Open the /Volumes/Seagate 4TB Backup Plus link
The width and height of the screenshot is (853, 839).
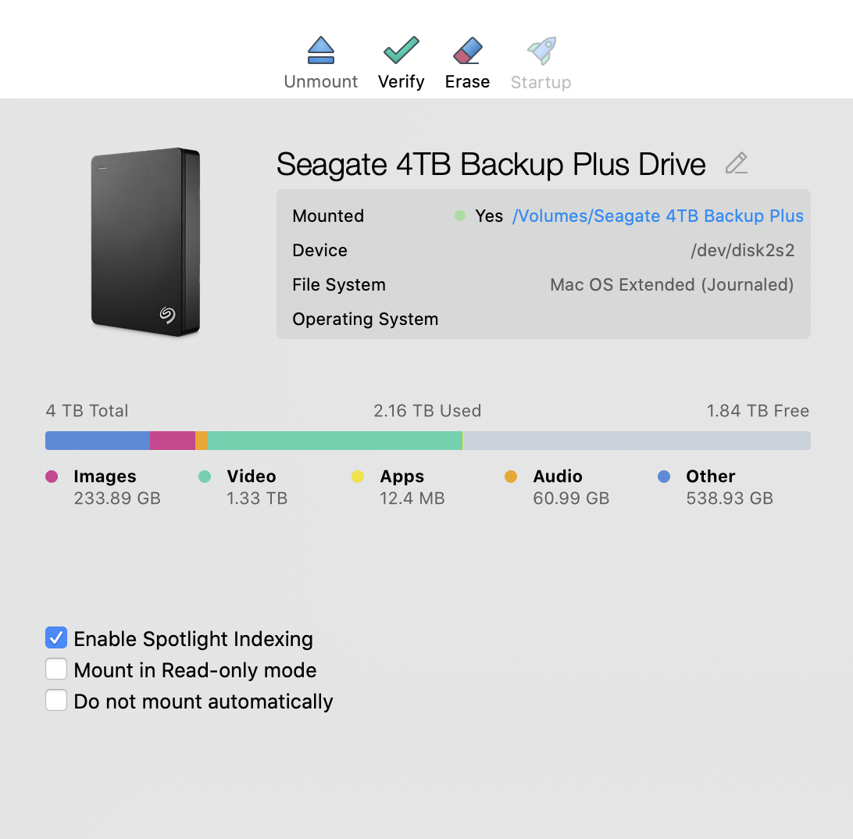(658, 216)
